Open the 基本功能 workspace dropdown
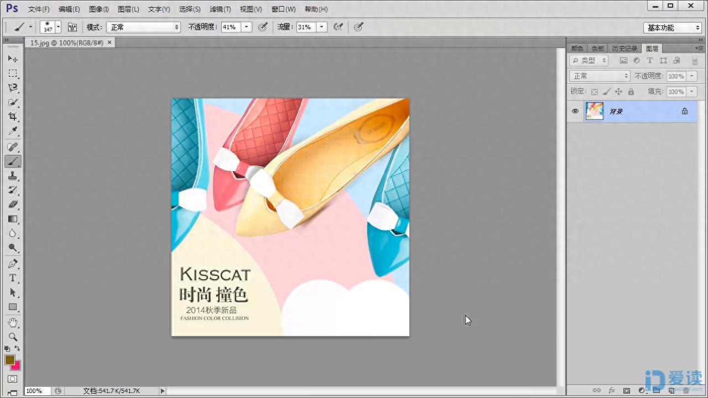Viewport: 708px width, 398px height. [673, 28]
